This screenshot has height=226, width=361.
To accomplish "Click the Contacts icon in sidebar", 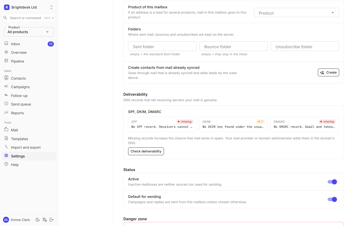I will click(6, 78).
